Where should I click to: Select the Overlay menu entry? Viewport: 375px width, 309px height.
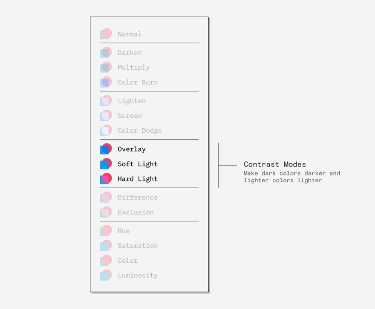tap(132, 149)
